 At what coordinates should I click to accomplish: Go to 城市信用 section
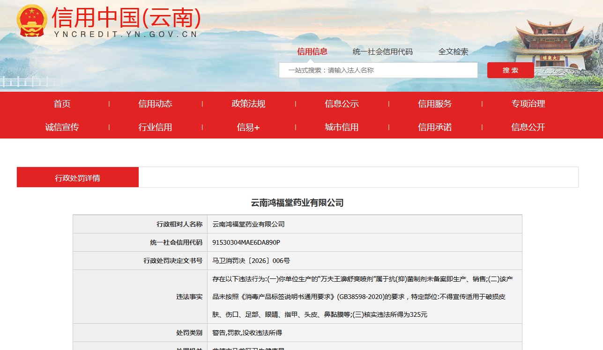[342, 127]
